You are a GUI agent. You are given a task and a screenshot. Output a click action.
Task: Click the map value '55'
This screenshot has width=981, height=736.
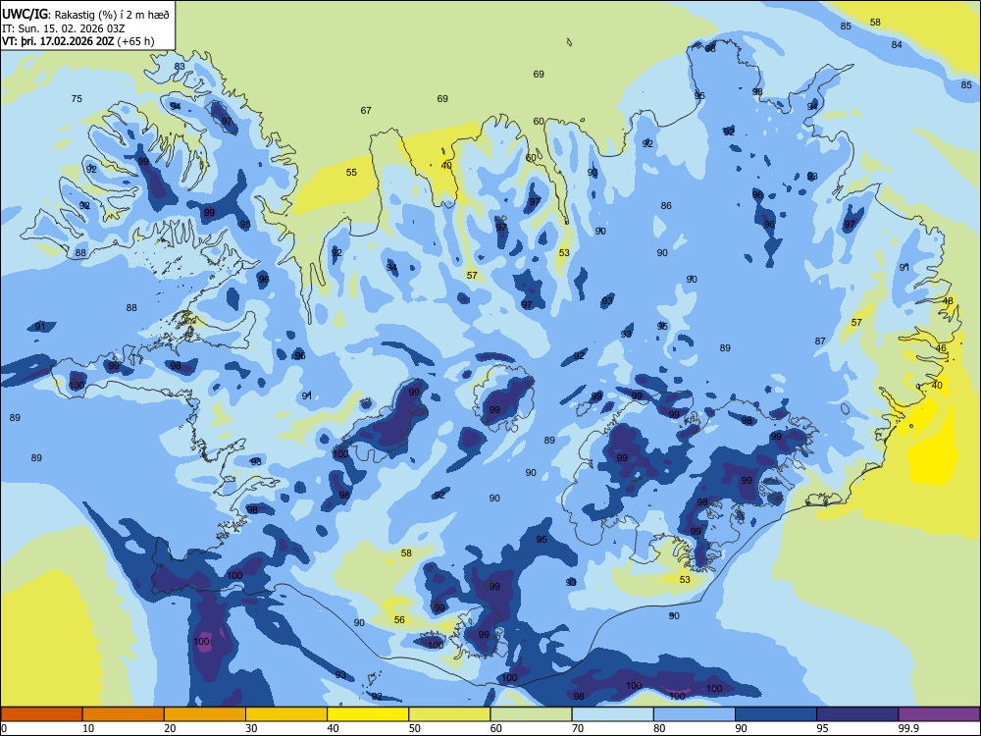[351, 172]
